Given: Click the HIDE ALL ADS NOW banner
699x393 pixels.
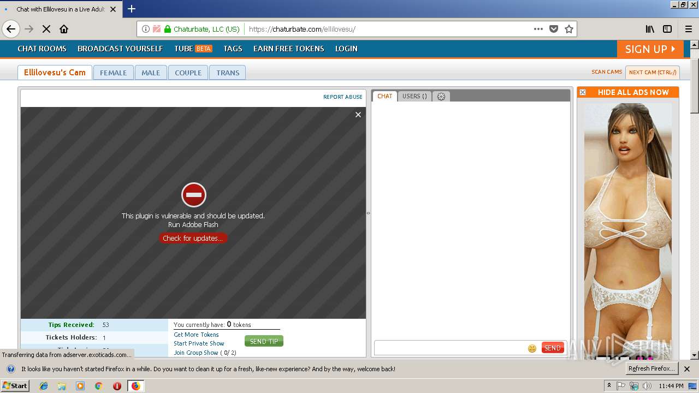Looking at the screenshot, I should tap(633, 92).
